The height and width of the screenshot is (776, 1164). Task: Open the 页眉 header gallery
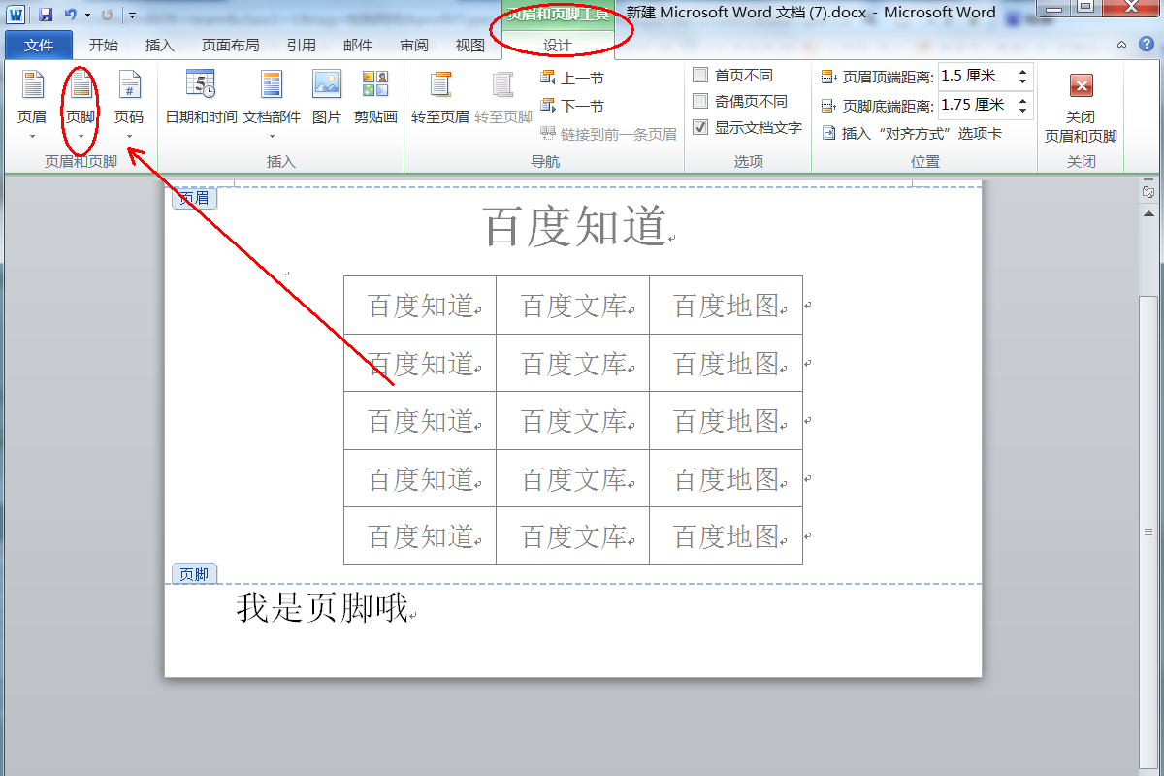[32, 105]
